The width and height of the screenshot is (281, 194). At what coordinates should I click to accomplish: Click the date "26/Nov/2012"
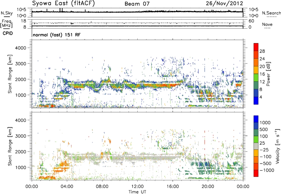(224, 4)
